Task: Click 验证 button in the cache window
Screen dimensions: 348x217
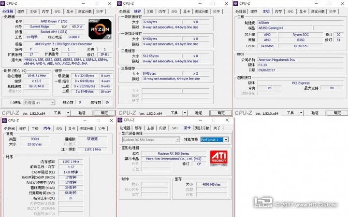Action: click(x=199, y=113)
